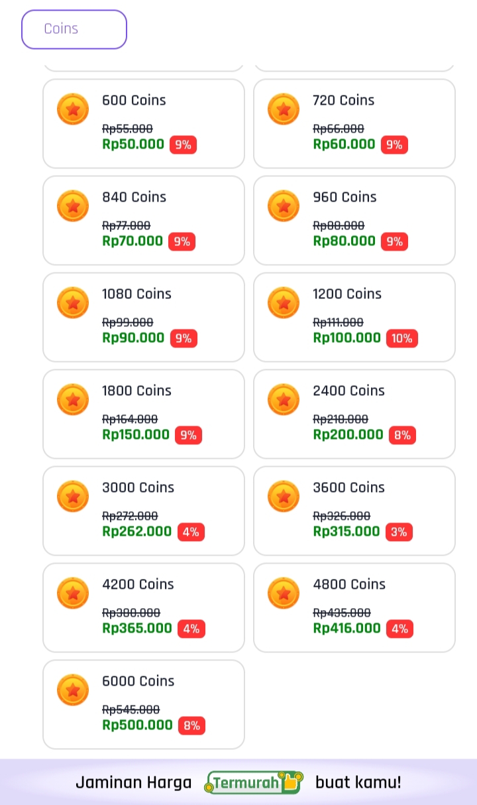Click the Rp500.000 price label

coord(137,725)
